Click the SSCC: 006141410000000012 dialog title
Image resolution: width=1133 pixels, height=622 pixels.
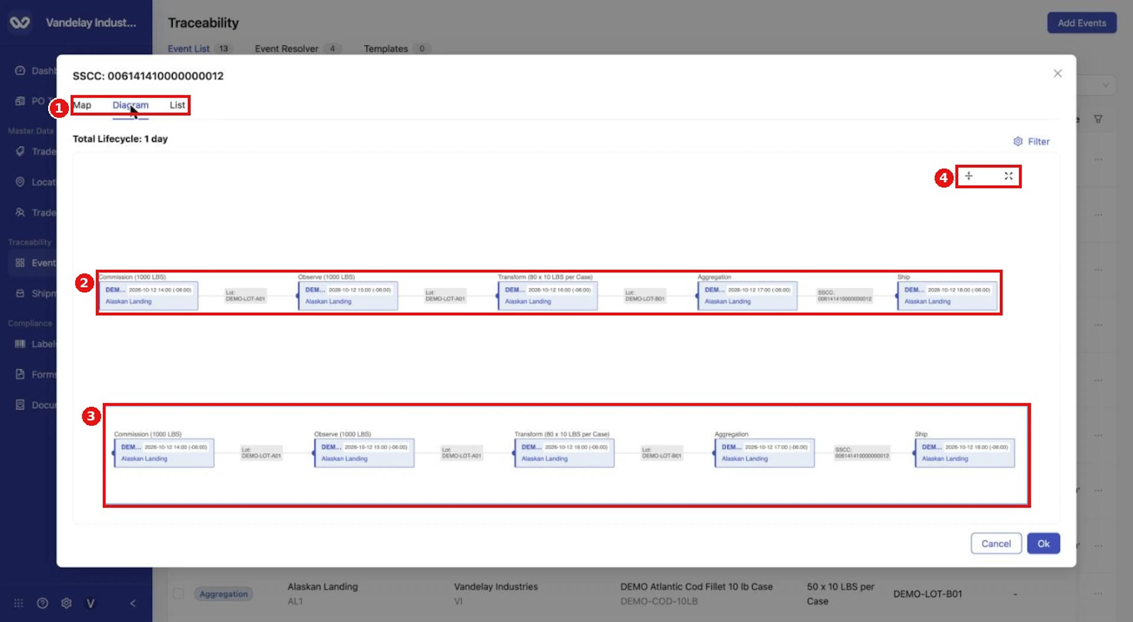[148, 76]
